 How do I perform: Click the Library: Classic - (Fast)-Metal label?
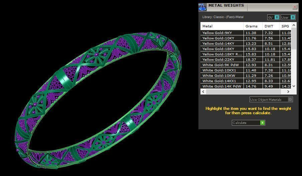(x=223, y=17)
